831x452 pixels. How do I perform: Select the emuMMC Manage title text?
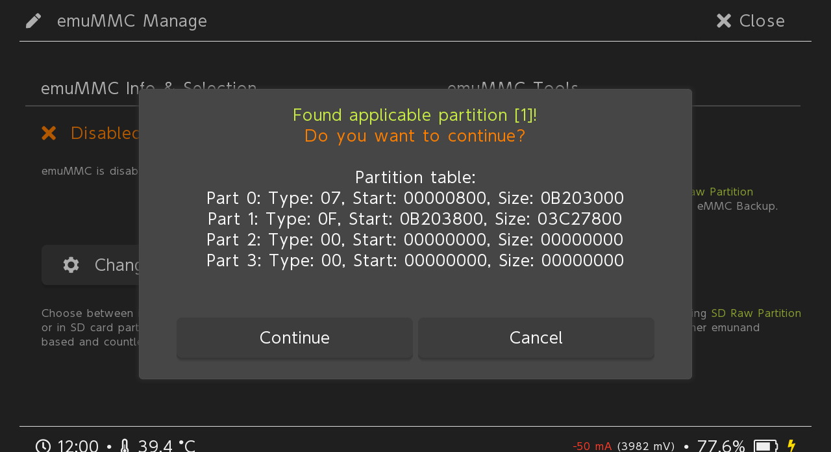(132, 21)
